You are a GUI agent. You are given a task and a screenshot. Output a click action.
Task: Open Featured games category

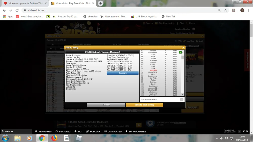tap(63, 131)
